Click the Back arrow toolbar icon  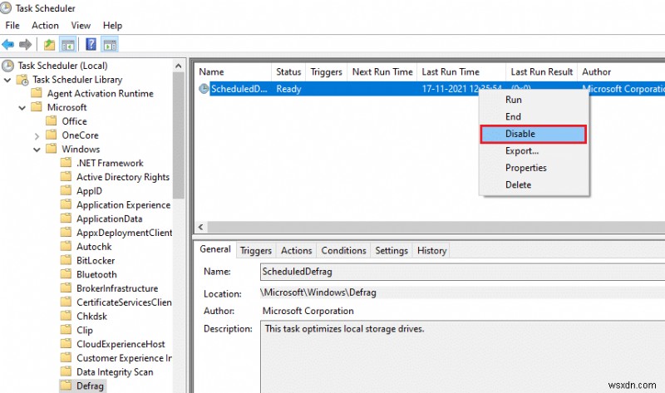(x=8, y=44)
